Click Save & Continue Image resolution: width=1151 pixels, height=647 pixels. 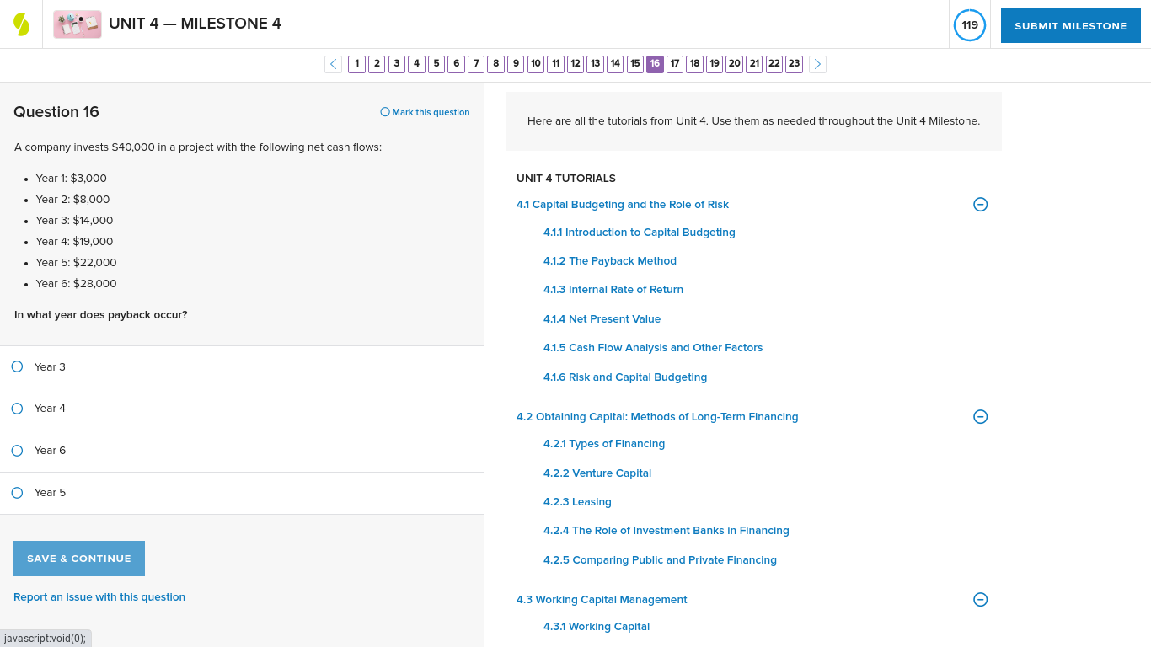coord(78,558)
